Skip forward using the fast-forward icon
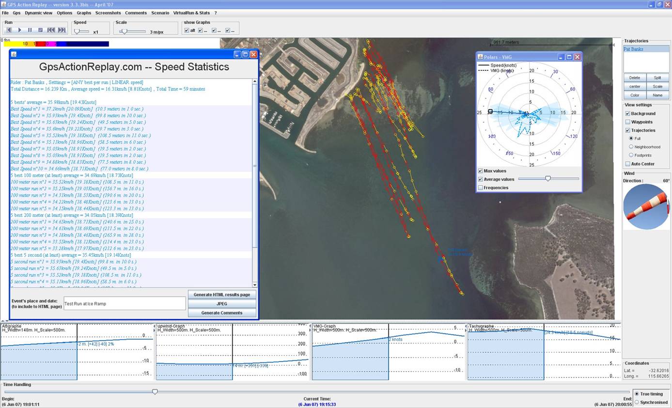The width and height of the screenshot is (672, 408). pyautogui.click(x=62, y=30)
